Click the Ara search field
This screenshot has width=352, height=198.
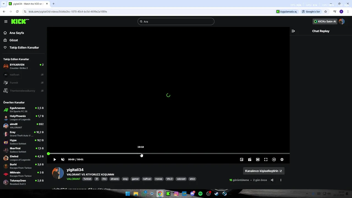click(x=176, y=21)
